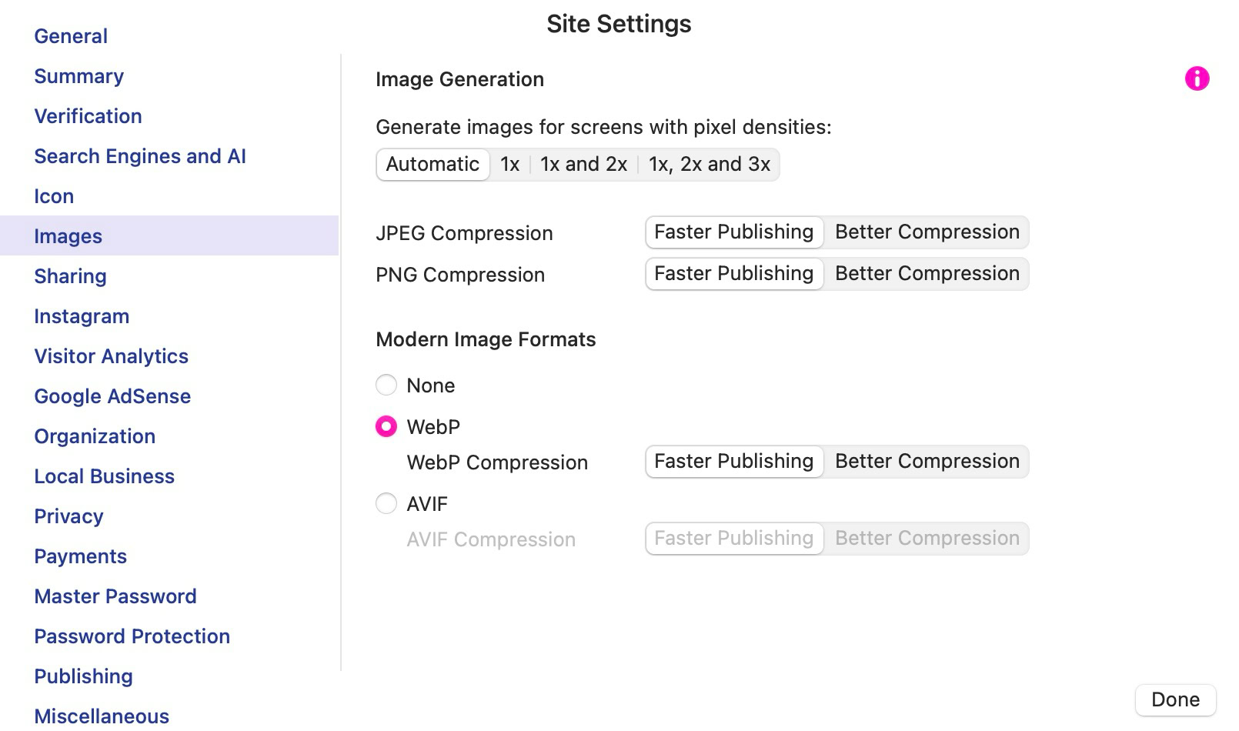Set WebP Compression to Better Compression
The image size is (1239, 731).
927,462
